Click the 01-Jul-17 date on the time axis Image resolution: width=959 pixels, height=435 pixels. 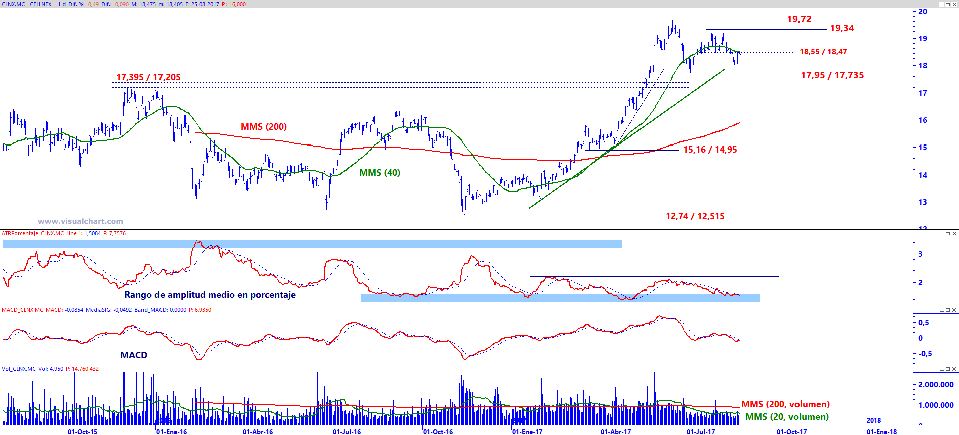coord(701,431)
